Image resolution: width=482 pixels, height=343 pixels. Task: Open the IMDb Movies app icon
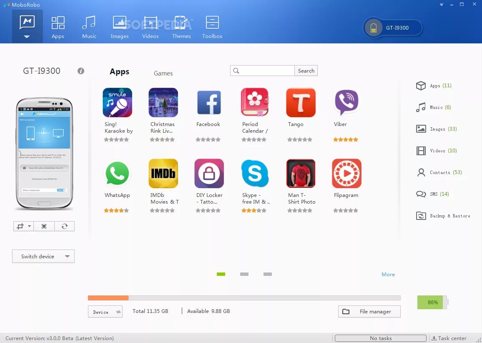[x=163, y=174]
